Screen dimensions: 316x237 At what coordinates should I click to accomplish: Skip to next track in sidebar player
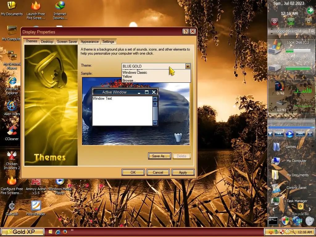click(x=300, y=134)
